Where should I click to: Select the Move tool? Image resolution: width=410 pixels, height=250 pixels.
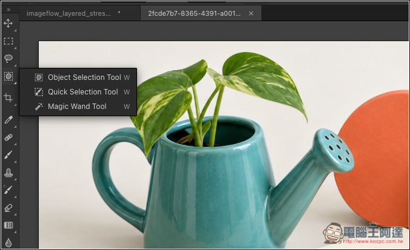pos(8,23)
